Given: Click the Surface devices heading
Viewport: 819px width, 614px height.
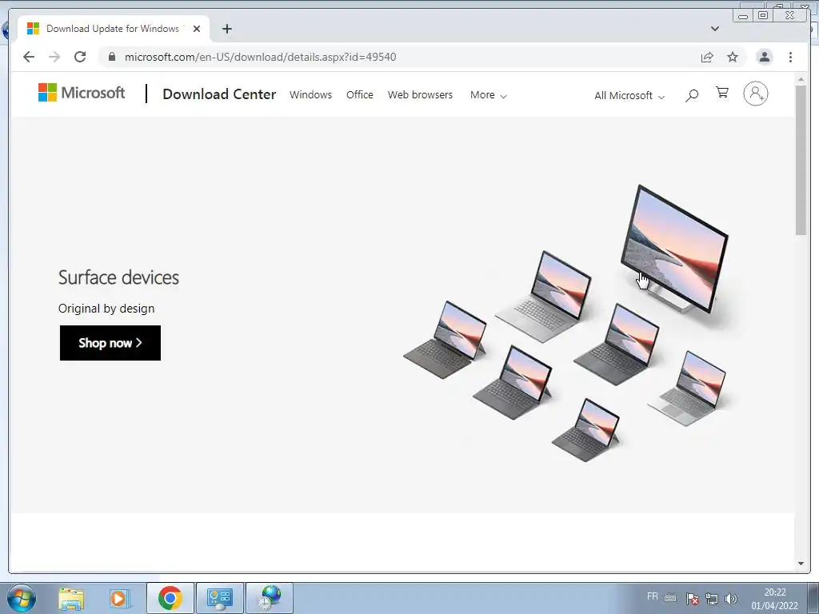Looking at the screenshot, I should [x=118, y=277].
